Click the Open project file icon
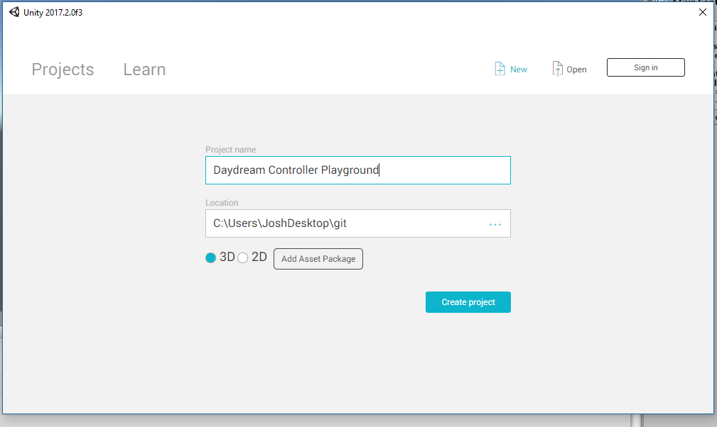This screenshot has width=717, height=427. [x=557, y=69]
